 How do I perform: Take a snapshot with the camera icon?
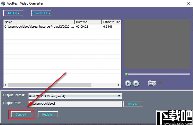click(x=152, y=83)
